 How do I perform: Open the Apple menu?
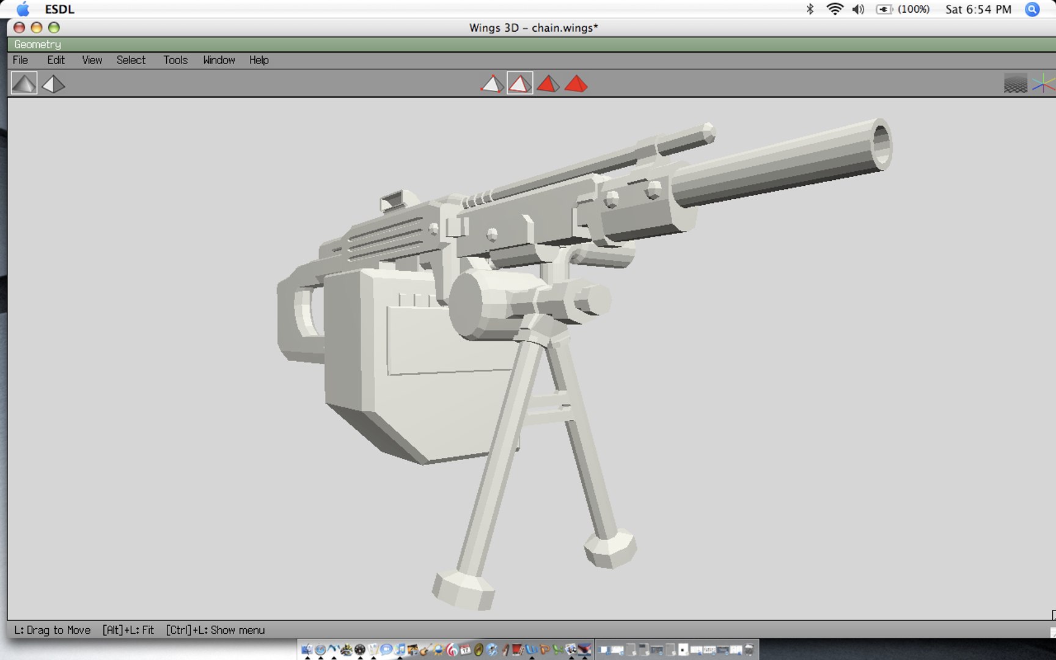coord(23,9)
